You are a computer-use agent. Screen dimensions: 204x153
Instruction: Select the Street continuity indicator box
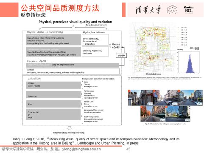[95, 40]
